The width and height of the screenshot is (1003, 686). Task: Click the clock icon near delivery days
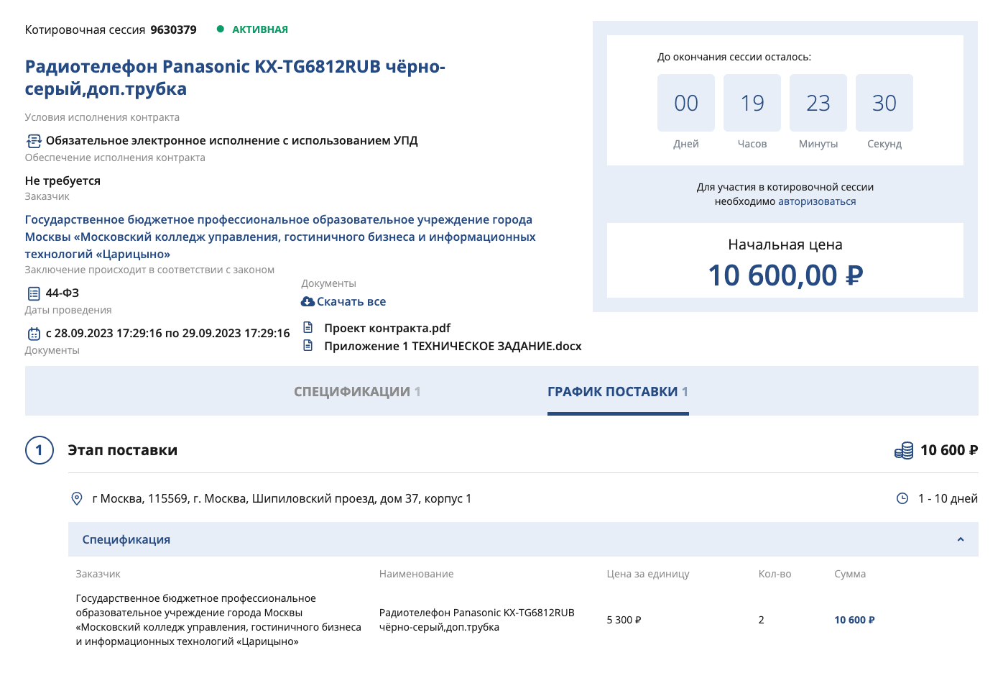point(902,498)
